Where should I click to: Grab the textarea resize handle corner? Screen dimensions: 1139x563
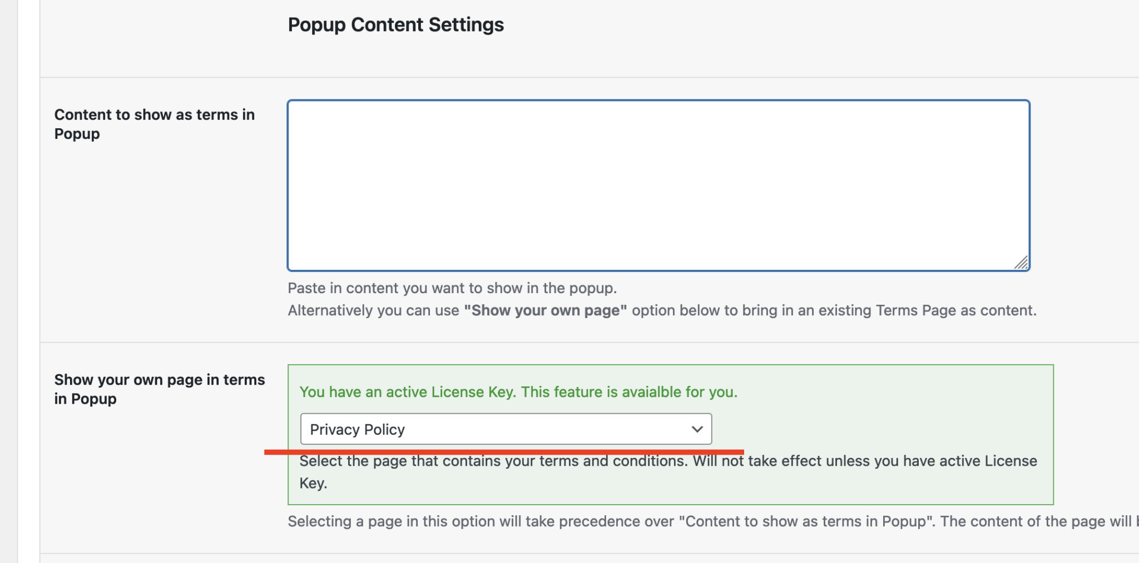1021,263
